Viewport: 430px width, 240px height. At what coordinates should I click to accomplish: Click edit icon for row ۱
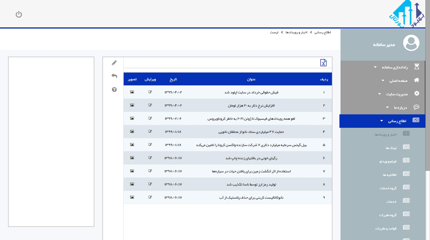tap(150, 92)
